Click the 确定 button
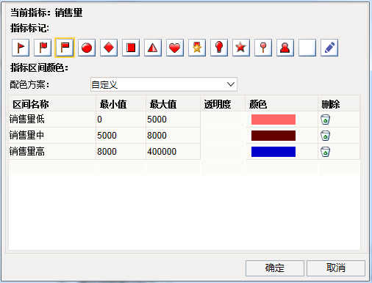This screenshot has width=372, height=283. [x=275, y=268]
